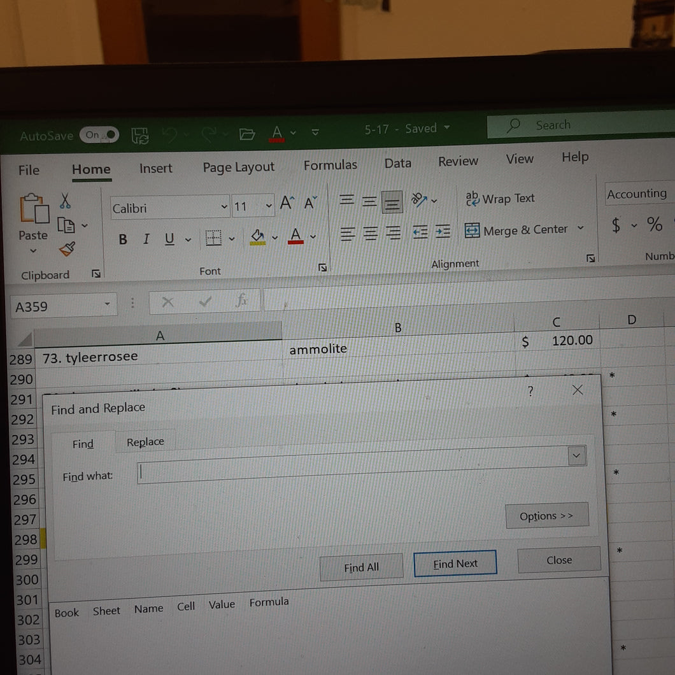Viewport: 675px width, 675px height.
Task: Click the Paste clipboard icon
Action: 34,208
